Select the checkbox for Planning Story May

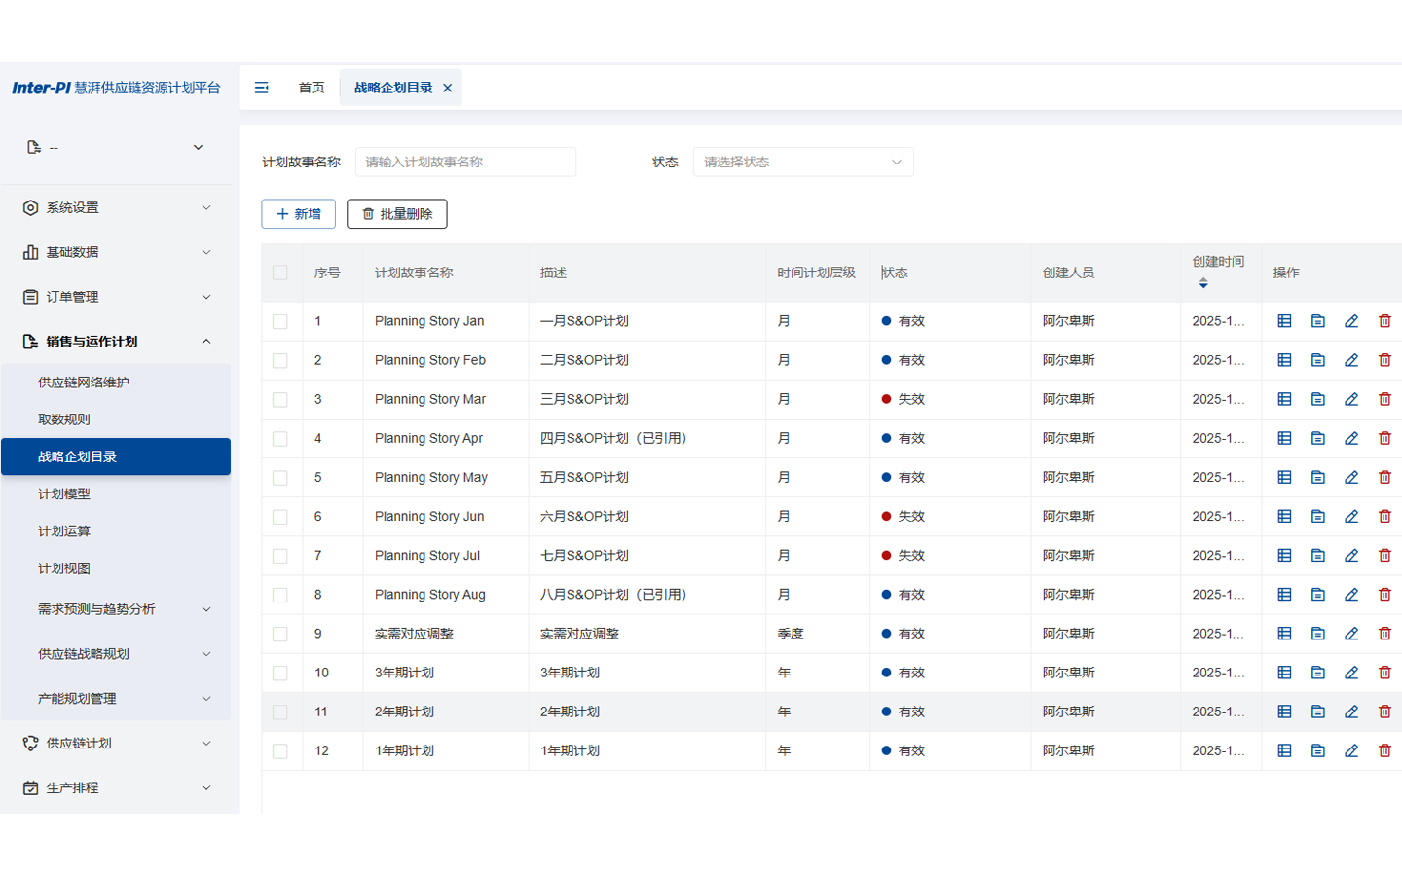tap(279, 477)
